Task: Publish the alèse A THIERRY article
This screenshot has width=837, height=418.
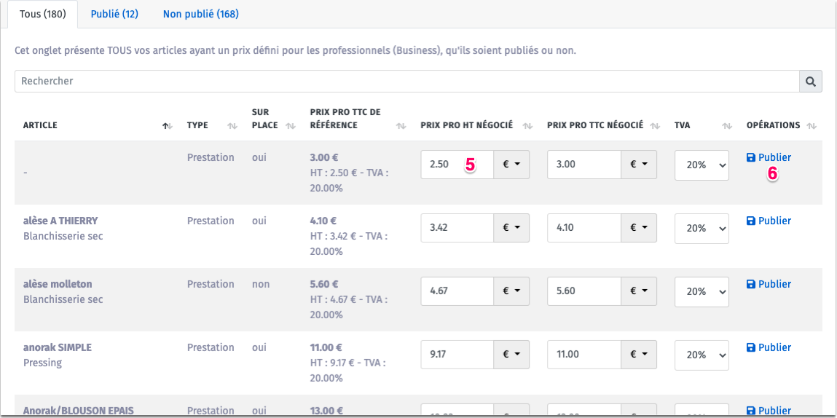Action: point(769,221)
